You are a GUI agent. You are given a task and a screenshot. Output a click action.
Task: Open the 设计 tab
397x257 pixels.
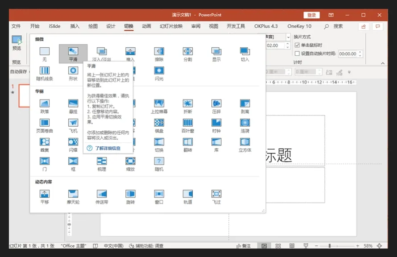(x=111, y=26)
